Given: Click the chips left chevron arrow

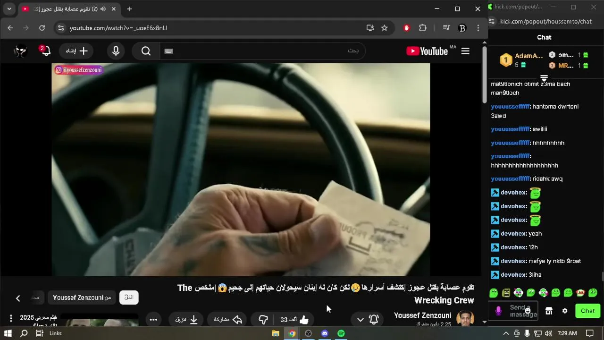Looking at the screenshot, I should click(18, 298).
